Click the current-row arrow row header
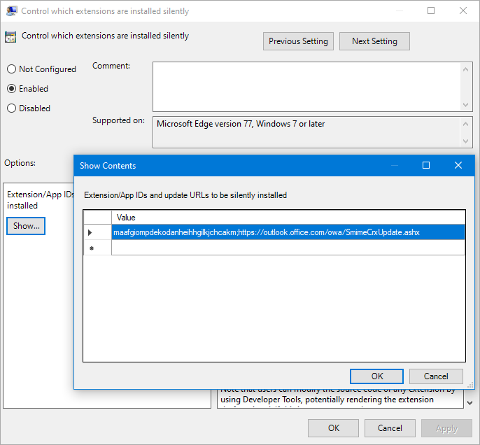The width and height of the screenshot is (480, 445). point(97,232)
